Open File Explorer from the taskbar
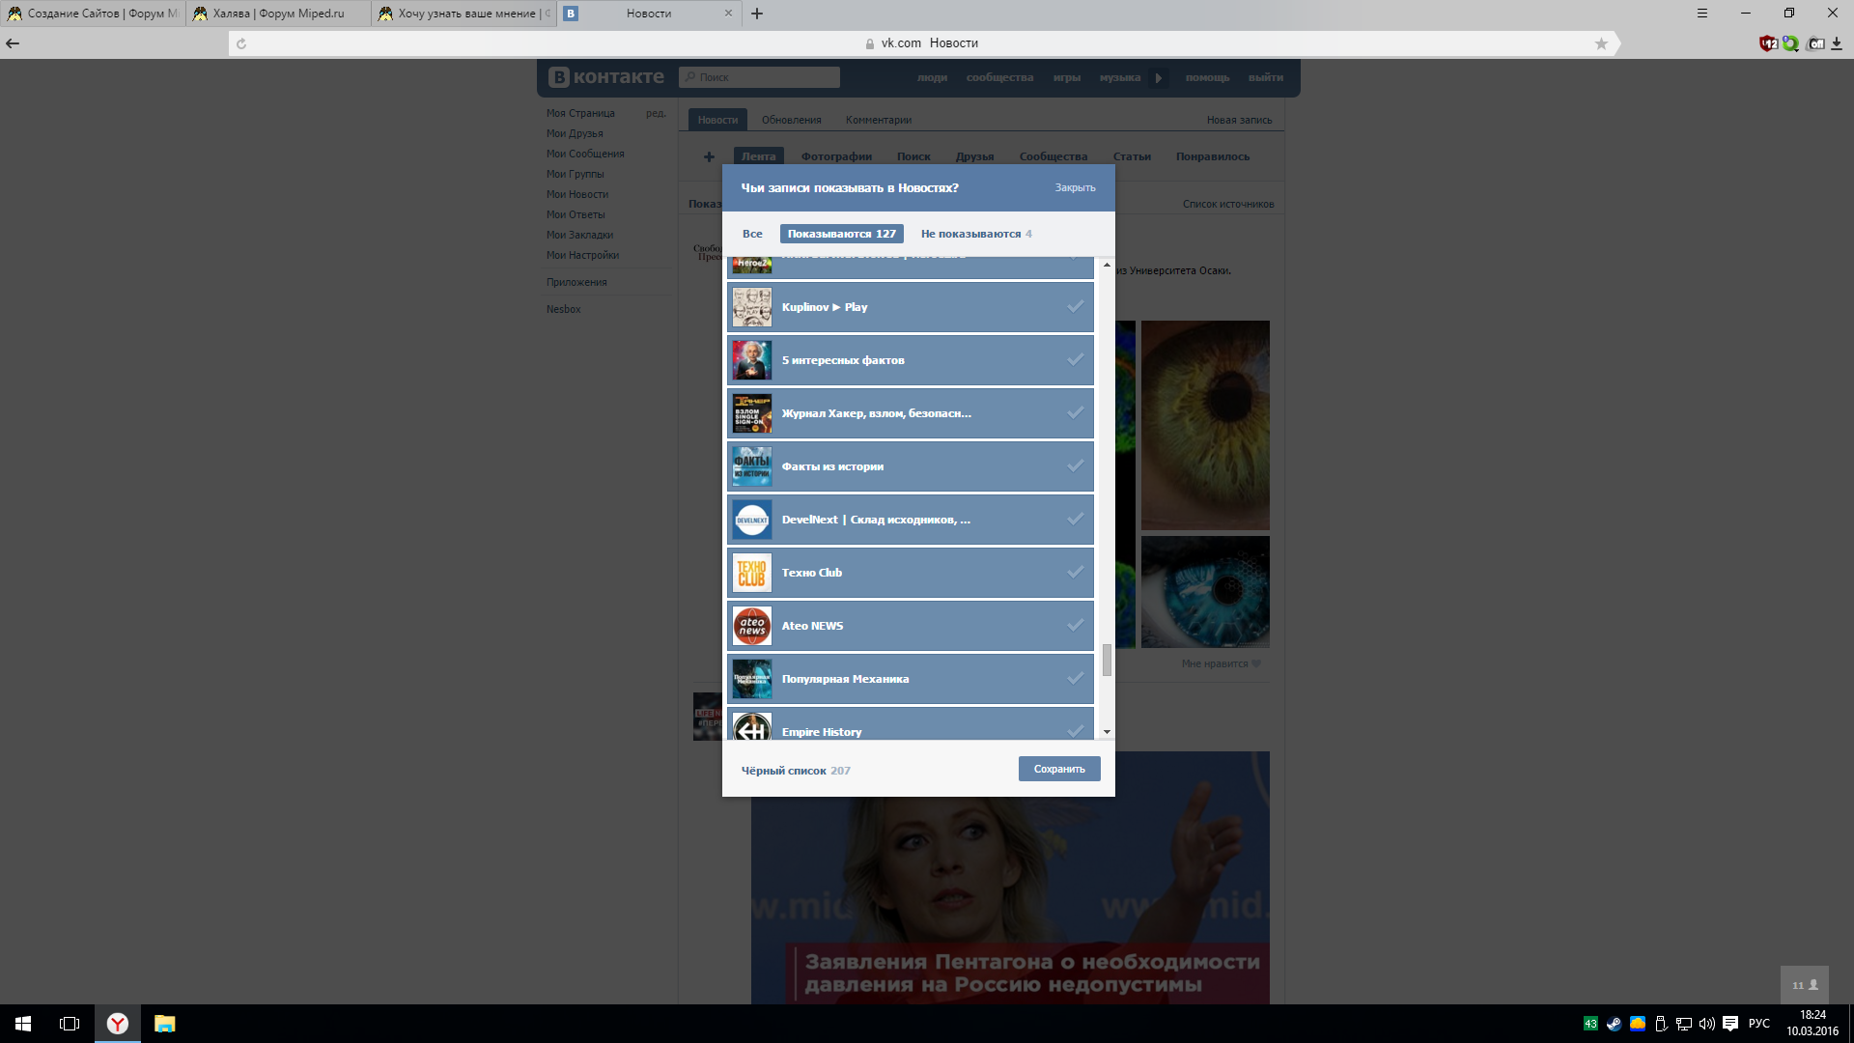Screen dimensions: 1854x1043 tap(165, 1024)
